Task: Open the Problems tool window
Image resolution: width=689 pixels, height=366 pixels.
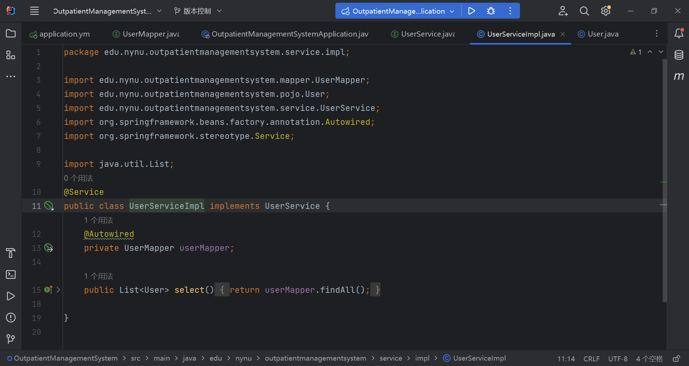Action: [11, 318]
